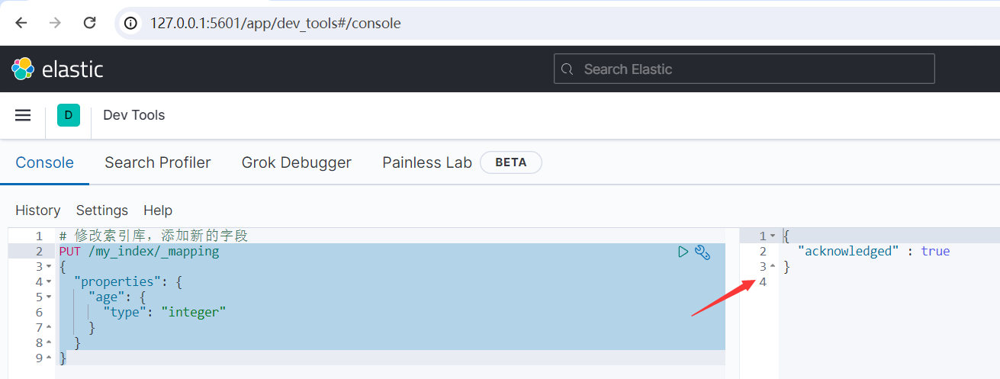
Task: Click the browser forward arrow
Action: coord(55,23)
